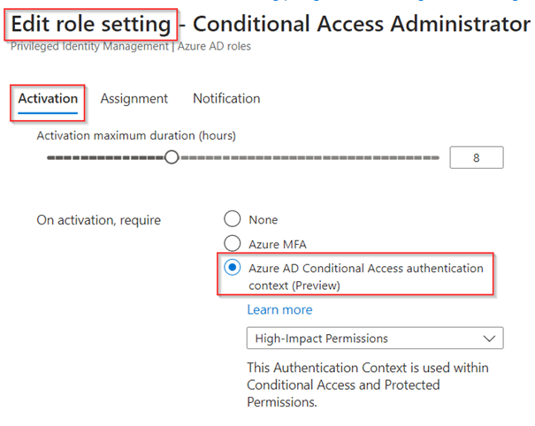This screenshot has height=426, width=535.
Task: Click Privileged Identity Management breadcrumb text
Action: [x=76, y=46]
